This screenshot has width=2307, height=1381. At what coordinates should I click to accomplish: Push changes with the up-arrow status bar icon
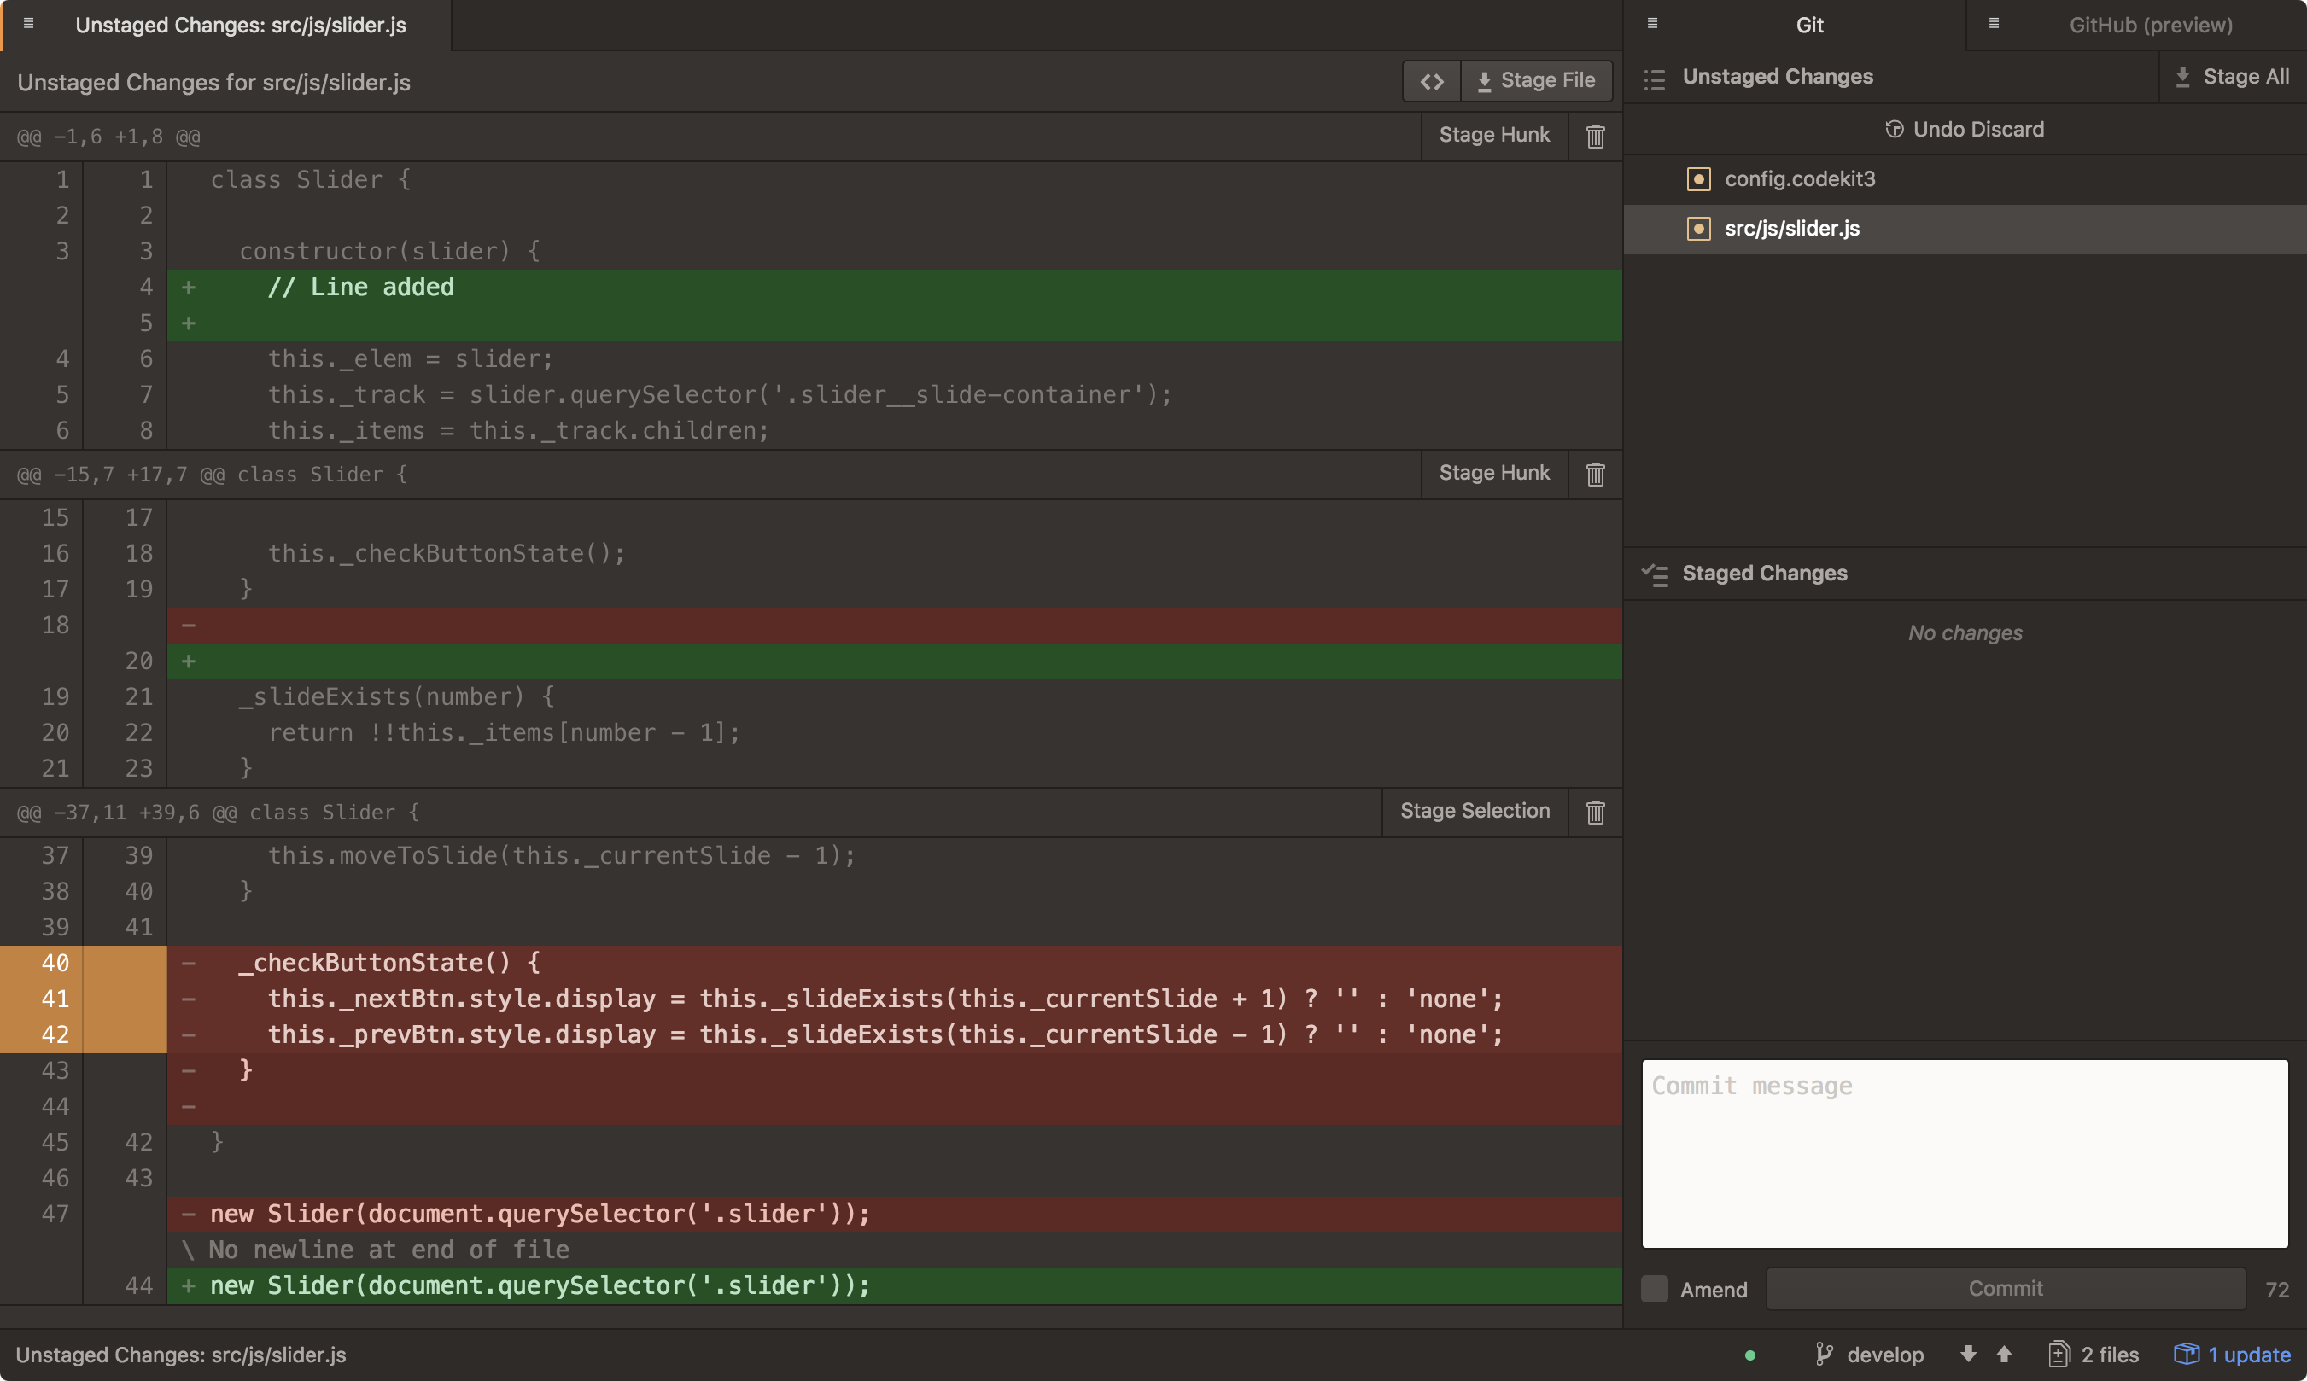point(2003,1354)
